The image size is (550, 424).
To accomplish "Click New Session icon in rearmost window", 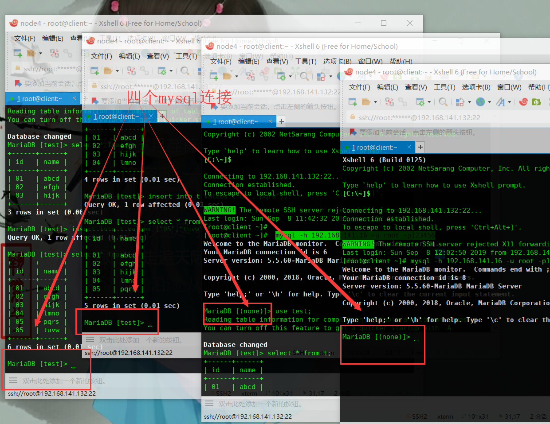I will pos(18,53).
